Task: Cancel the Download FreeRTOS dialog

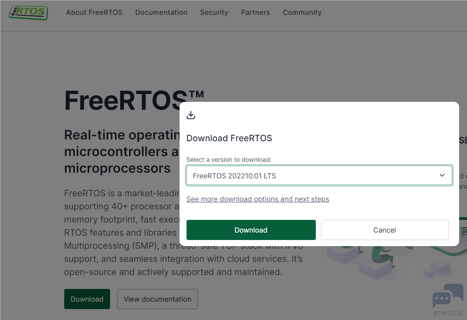Action: [384, 230]
